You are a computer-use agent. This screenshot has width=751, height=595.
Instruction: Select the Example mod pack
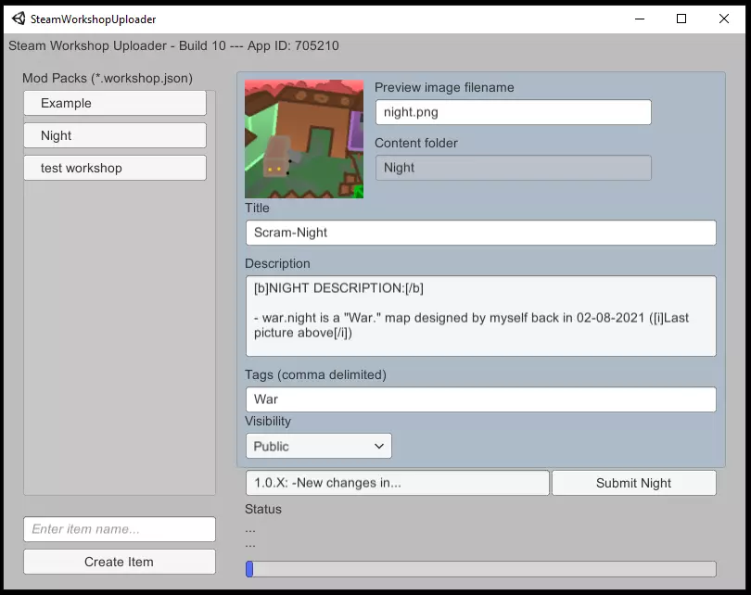click(115, 103)
